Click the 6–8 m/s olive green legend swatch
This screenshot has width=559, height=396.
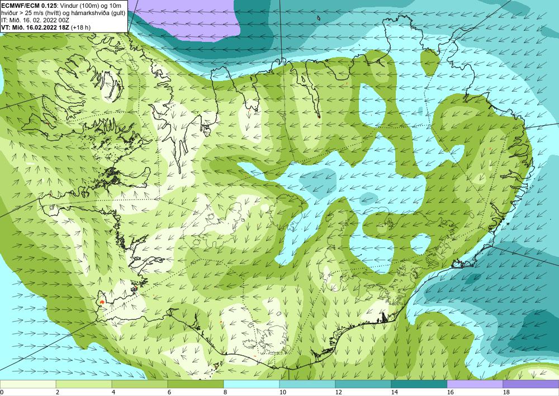[x=196, y=384]
